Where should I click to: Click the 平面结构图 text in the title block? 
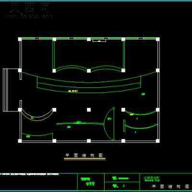coord(170,186)
